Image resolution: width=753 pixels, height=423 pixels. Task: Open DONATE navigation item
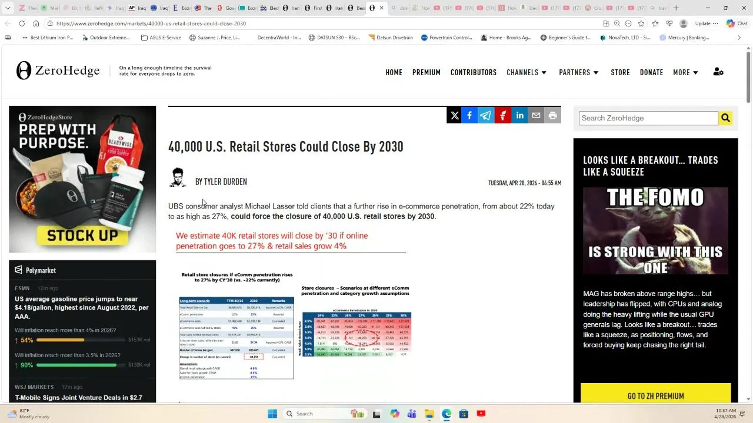(x=651, y=72)
